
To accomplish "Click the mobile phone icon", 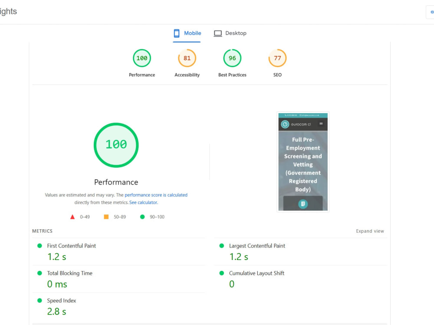I will [x=177, y=33].
